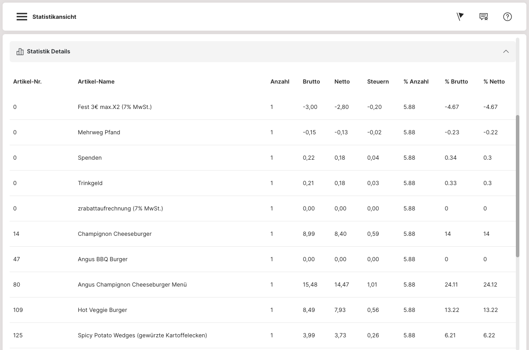
Task: Click the Anzahl column header
Action: coord(279,81)
